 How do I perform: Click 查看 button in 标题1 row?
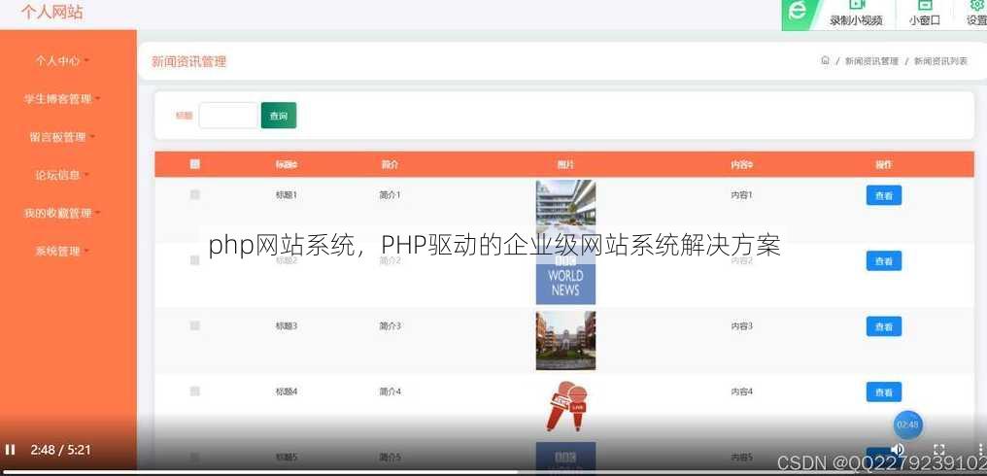tap(884, 195)
